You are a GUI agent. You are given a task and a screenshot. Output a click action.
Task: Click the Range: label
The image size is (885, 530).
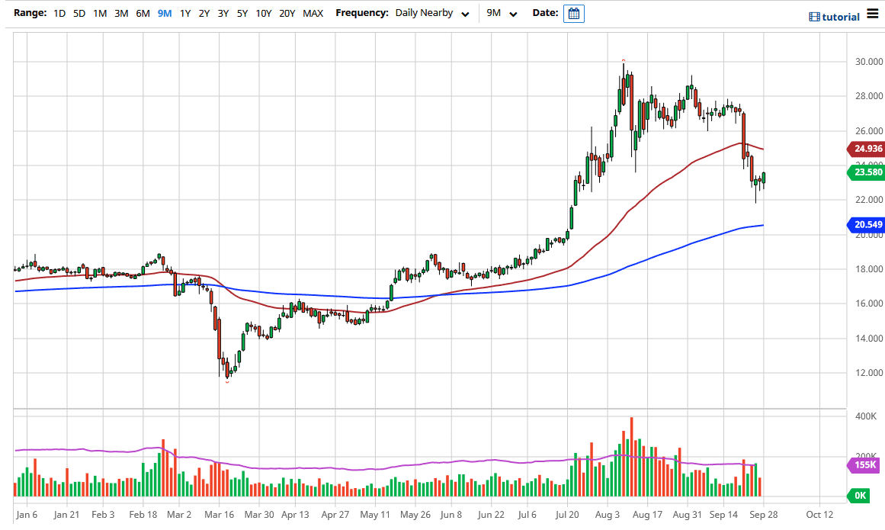point(30,13)
